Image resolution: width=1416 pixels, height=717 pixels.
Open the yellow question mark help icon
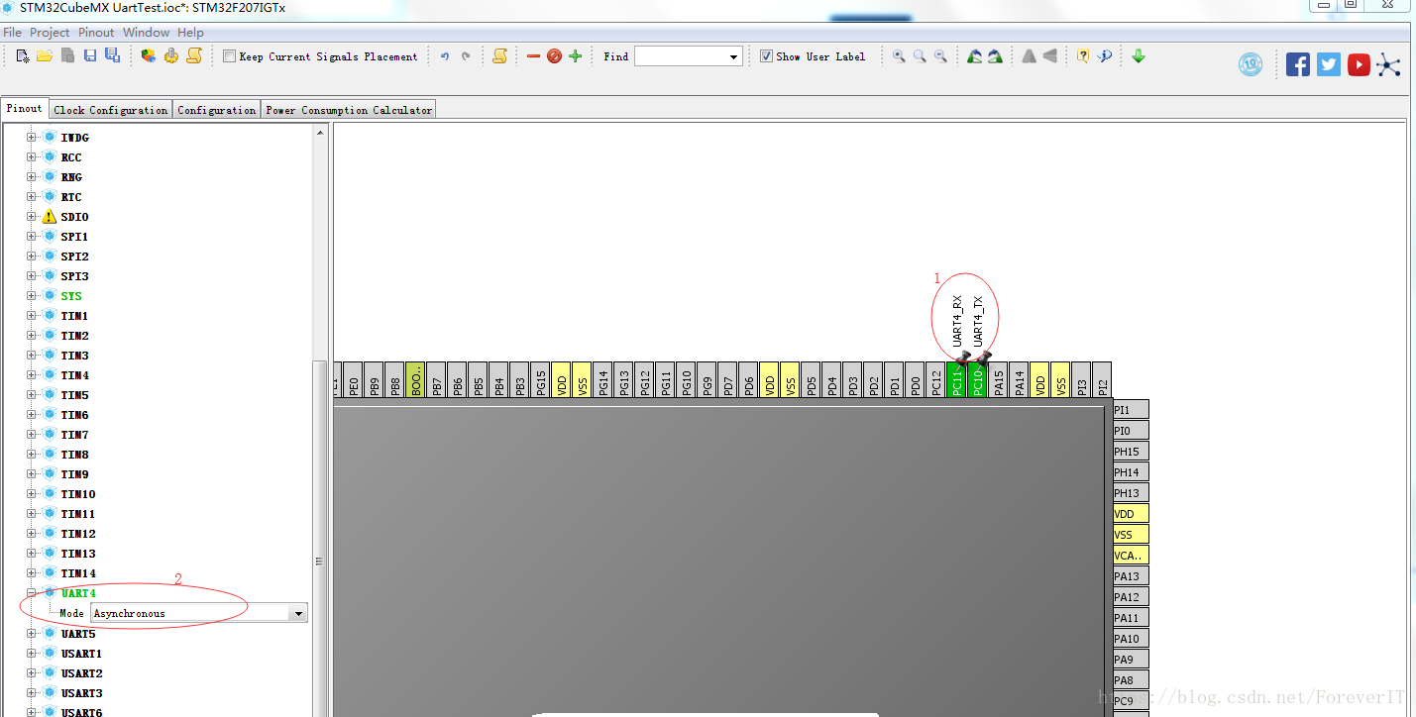point(1083,56)
